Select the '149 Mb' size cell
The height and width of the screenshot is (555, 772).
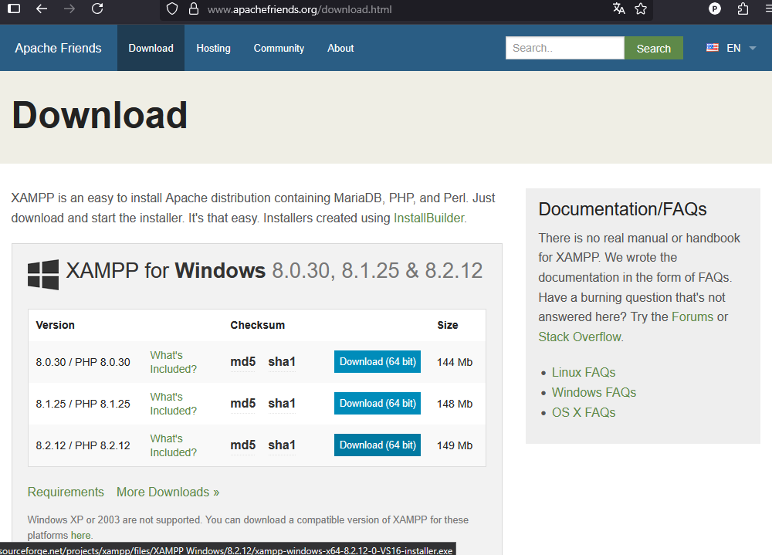pyautogui.click(x=455, y=445)
